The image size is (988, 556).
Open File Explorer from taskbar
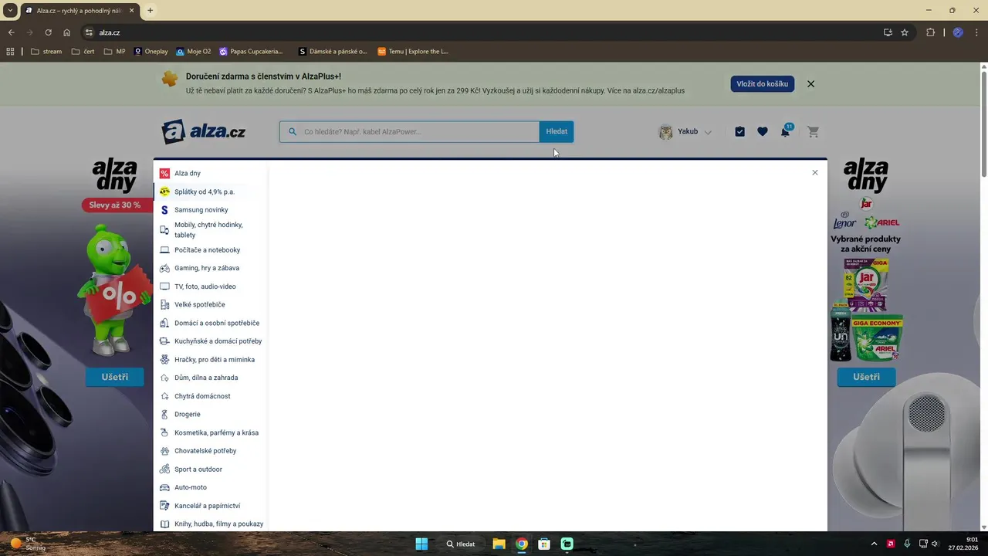[499, 544]
